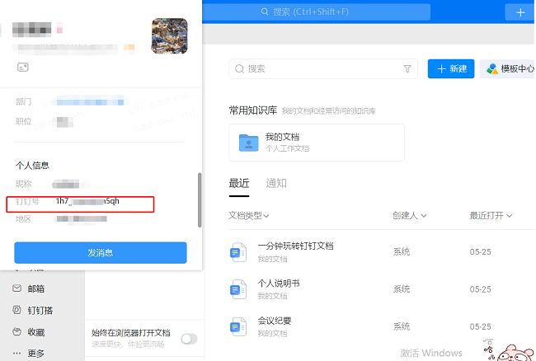The height and width of the screenshot is (361, 536).
Task: Open the 个人说明书 document
Action: point(278,284)
